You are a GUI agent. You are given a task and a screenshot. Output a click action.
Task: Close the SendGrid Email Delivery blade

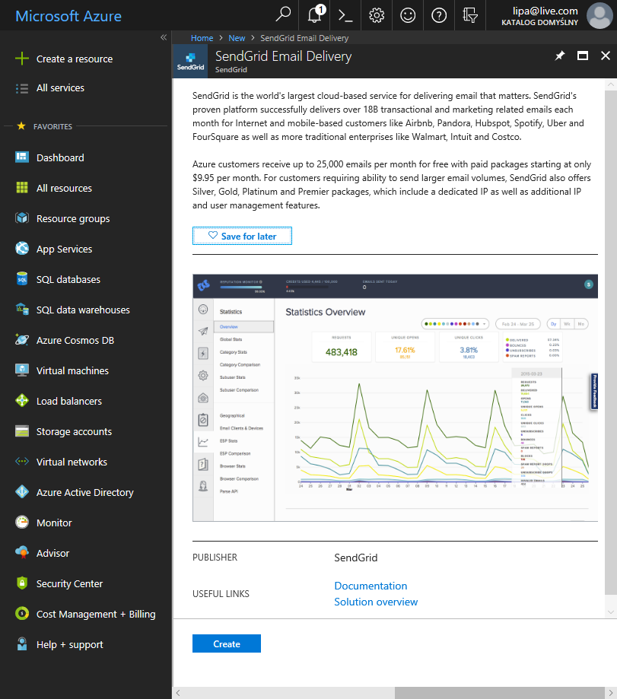pyautogui.click(x=605, y=56)
